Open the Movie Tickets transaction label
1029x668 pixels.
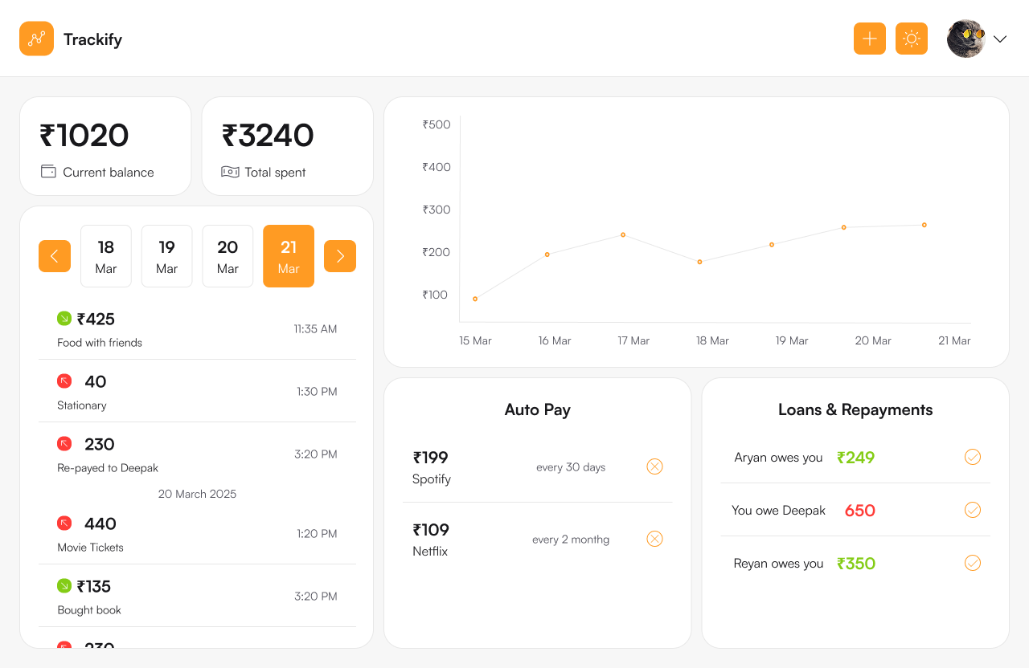pos(90,548)
